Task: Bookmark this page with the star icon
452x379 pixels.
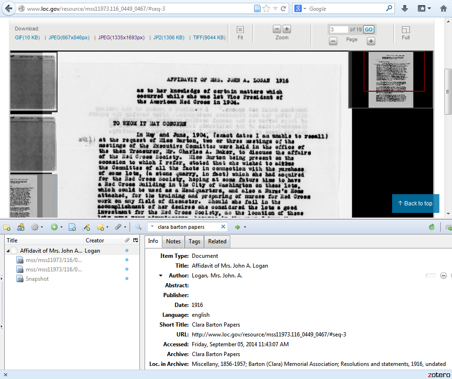Action: (x=266, y=8)
